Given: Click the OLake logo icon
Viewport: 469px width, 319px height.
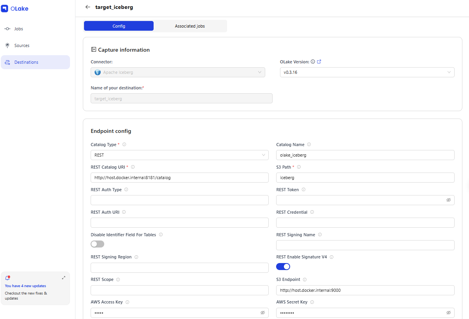Looking at the screenshot, I should [5, 9].
